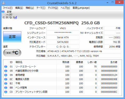
Task: Click the drive letter field C: D: Q: S:
Action: point(63,47)
